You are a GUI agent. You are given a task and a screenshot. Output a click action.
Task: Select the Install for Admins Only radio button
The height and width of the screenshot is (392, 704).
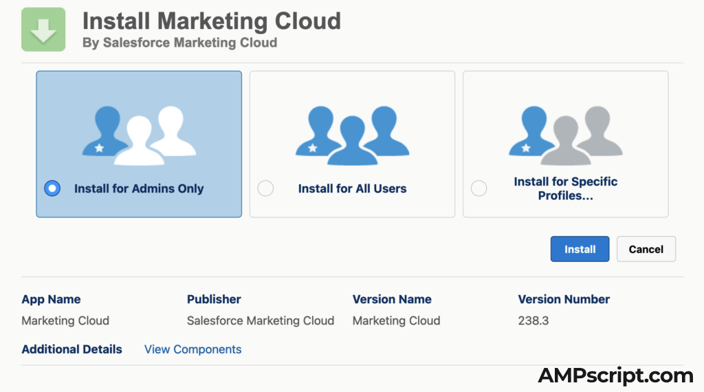tap(52, 188)
